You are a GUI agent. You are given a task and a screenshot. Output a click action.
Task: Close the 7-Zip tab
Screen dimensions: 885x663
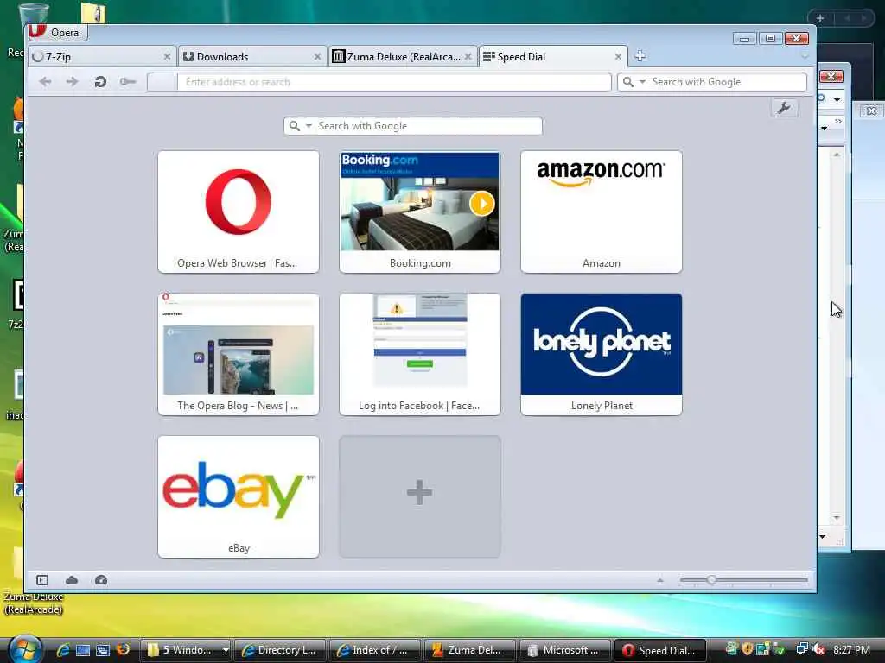point(167,56)
